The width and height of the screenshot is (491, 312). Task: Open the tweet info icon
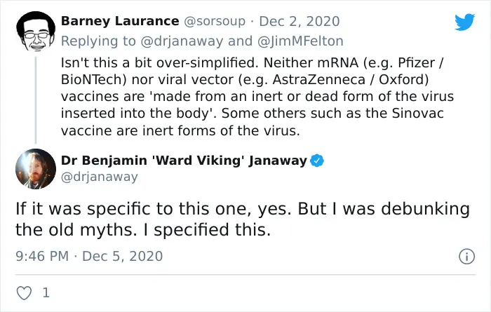point(466,257)
